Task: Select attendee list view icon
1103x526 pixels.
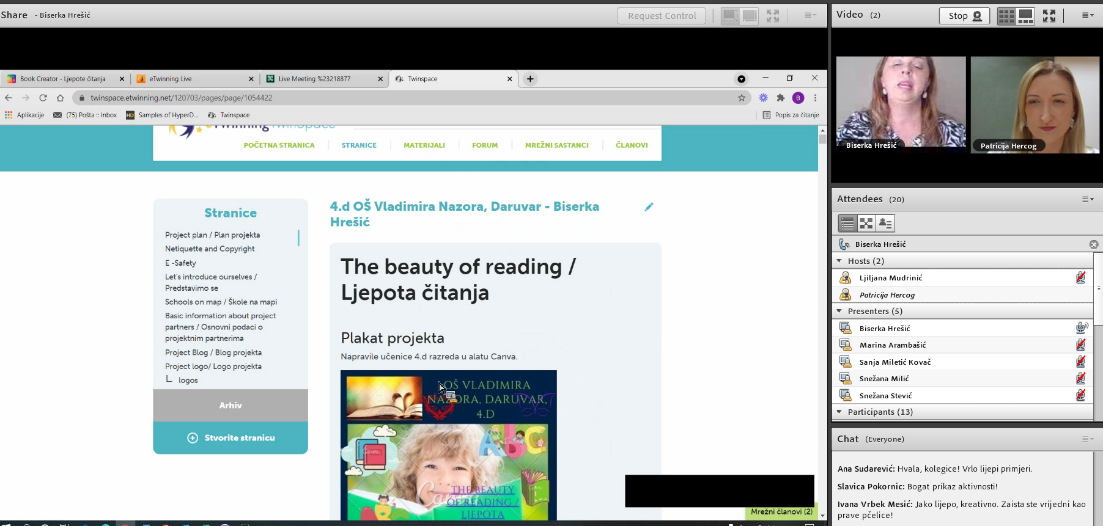Action: pos(847,224)
